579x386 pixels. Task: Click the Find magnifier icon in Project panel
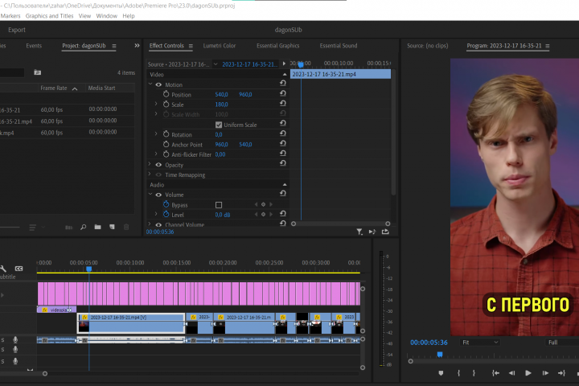84,227
